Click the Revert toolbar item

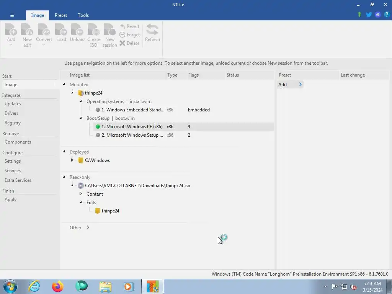(x=129, y=26)
